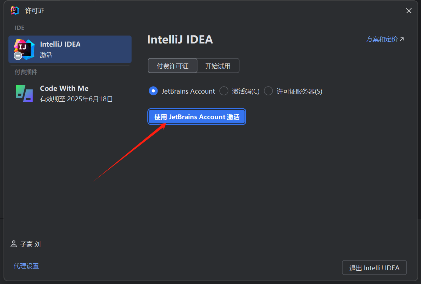Click the Code With Me plugin icon
The width and height of the screenshot is (421, 284).
click(x=24, y=94)
